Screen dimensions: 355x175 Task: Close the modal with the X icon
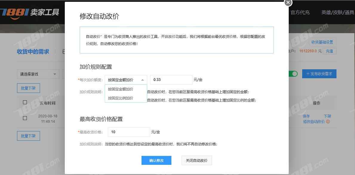(288, 2)
